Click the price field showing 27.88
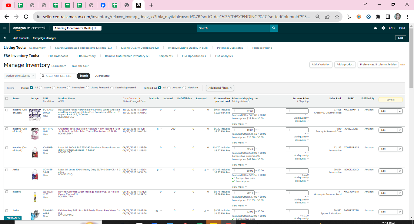The width and height of the screenshot is (414, 224). point(243,111)
